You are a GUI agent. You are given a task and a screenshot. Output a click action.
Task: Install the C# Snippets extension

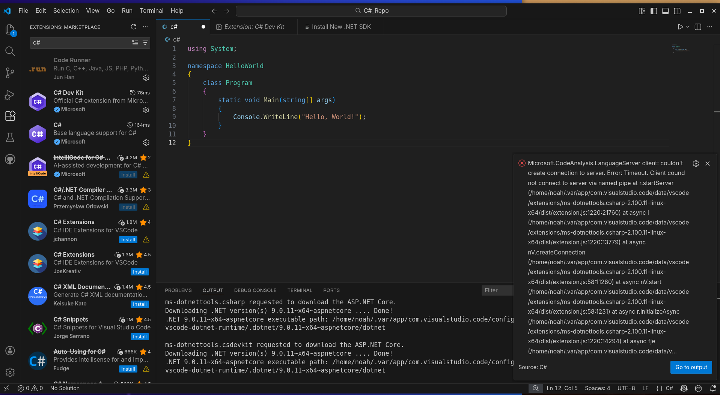pos(139,337)
